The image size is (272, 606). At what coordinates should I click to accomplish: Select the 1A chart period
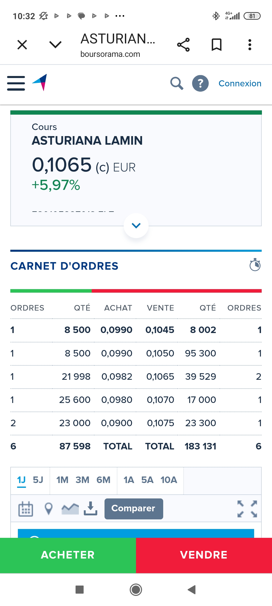point(129,480)
